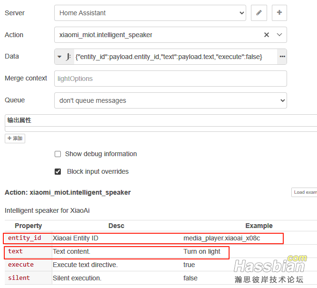Open the Queue messages dropdown
This screenshot has width=317, height=288.
(171, 100)
